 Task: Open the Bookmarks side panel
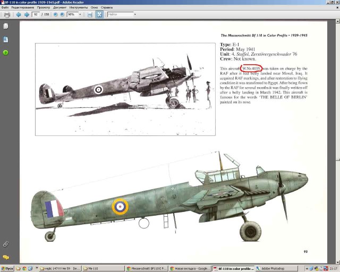tap(5, 39)
